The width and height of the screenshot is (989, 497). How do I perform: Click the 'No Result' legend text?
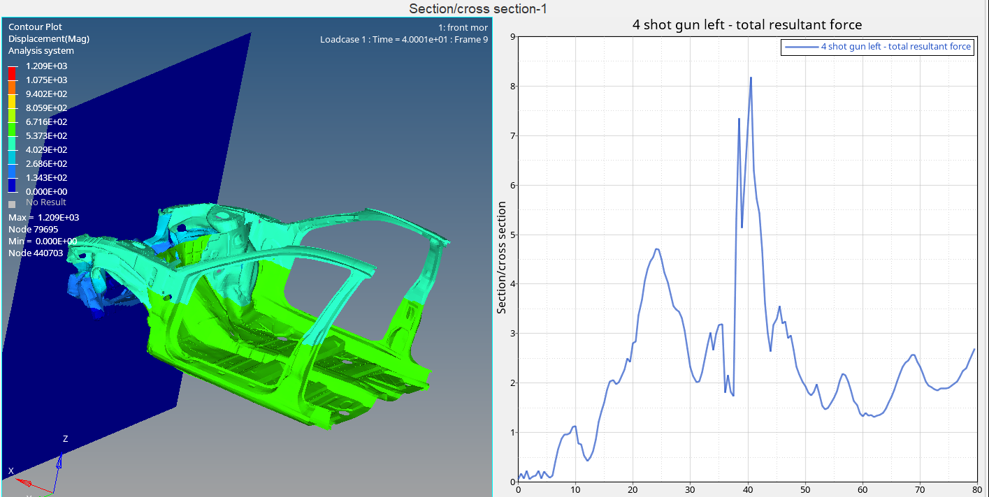coord(46,202)
